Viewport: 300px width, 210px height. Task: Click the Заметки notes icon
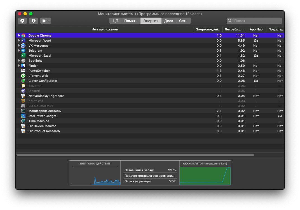point(23,86)
